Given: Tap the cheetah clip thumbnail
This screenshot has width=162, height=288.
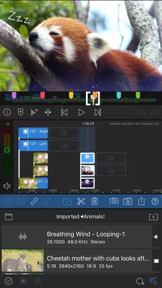Looking at the screenshot, I should click(x=23, y=260).
